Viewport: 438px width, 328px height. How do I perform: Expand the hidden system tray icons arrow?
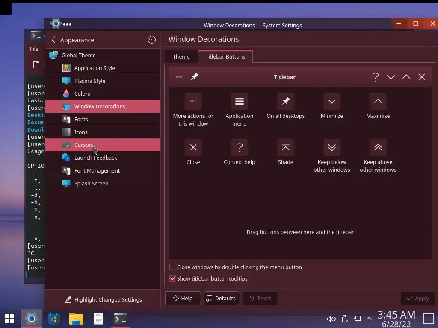coord(369,319)
